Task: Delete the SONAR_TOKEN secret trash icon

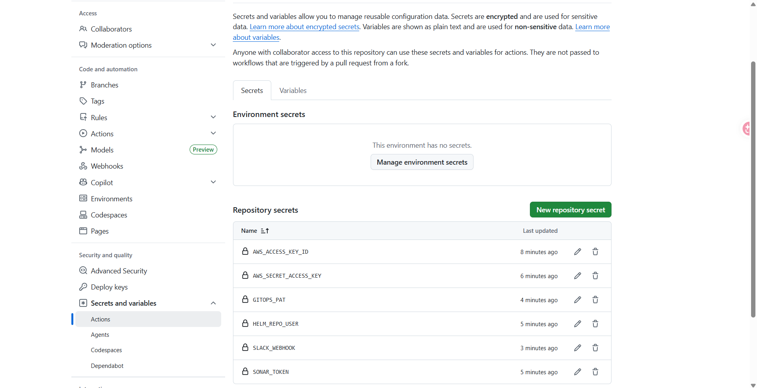Action: click(x=595, y=372)
